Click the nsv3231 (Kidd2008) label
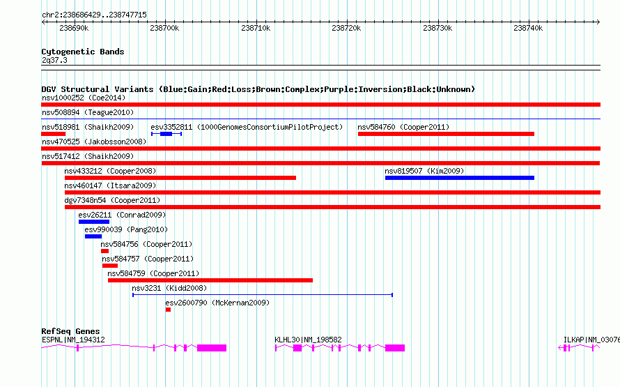 [x=169, y=288]
